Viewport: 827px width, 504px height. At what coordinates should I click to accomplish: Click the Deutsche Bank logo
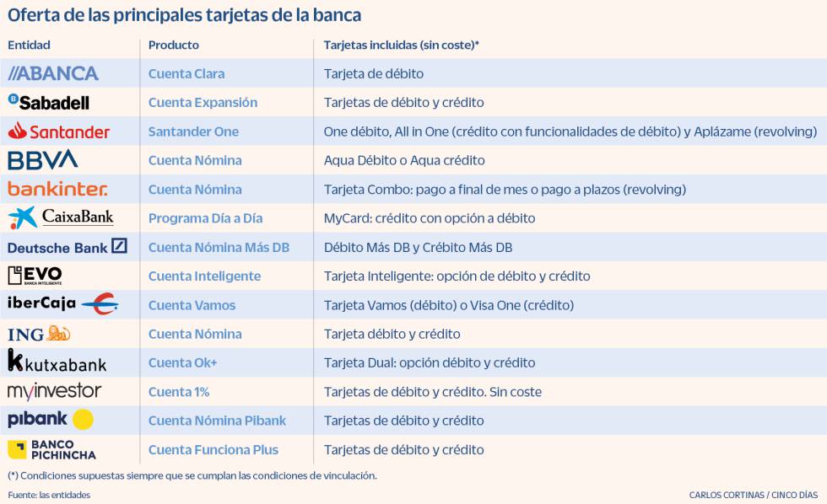click(x=68, y=247)
